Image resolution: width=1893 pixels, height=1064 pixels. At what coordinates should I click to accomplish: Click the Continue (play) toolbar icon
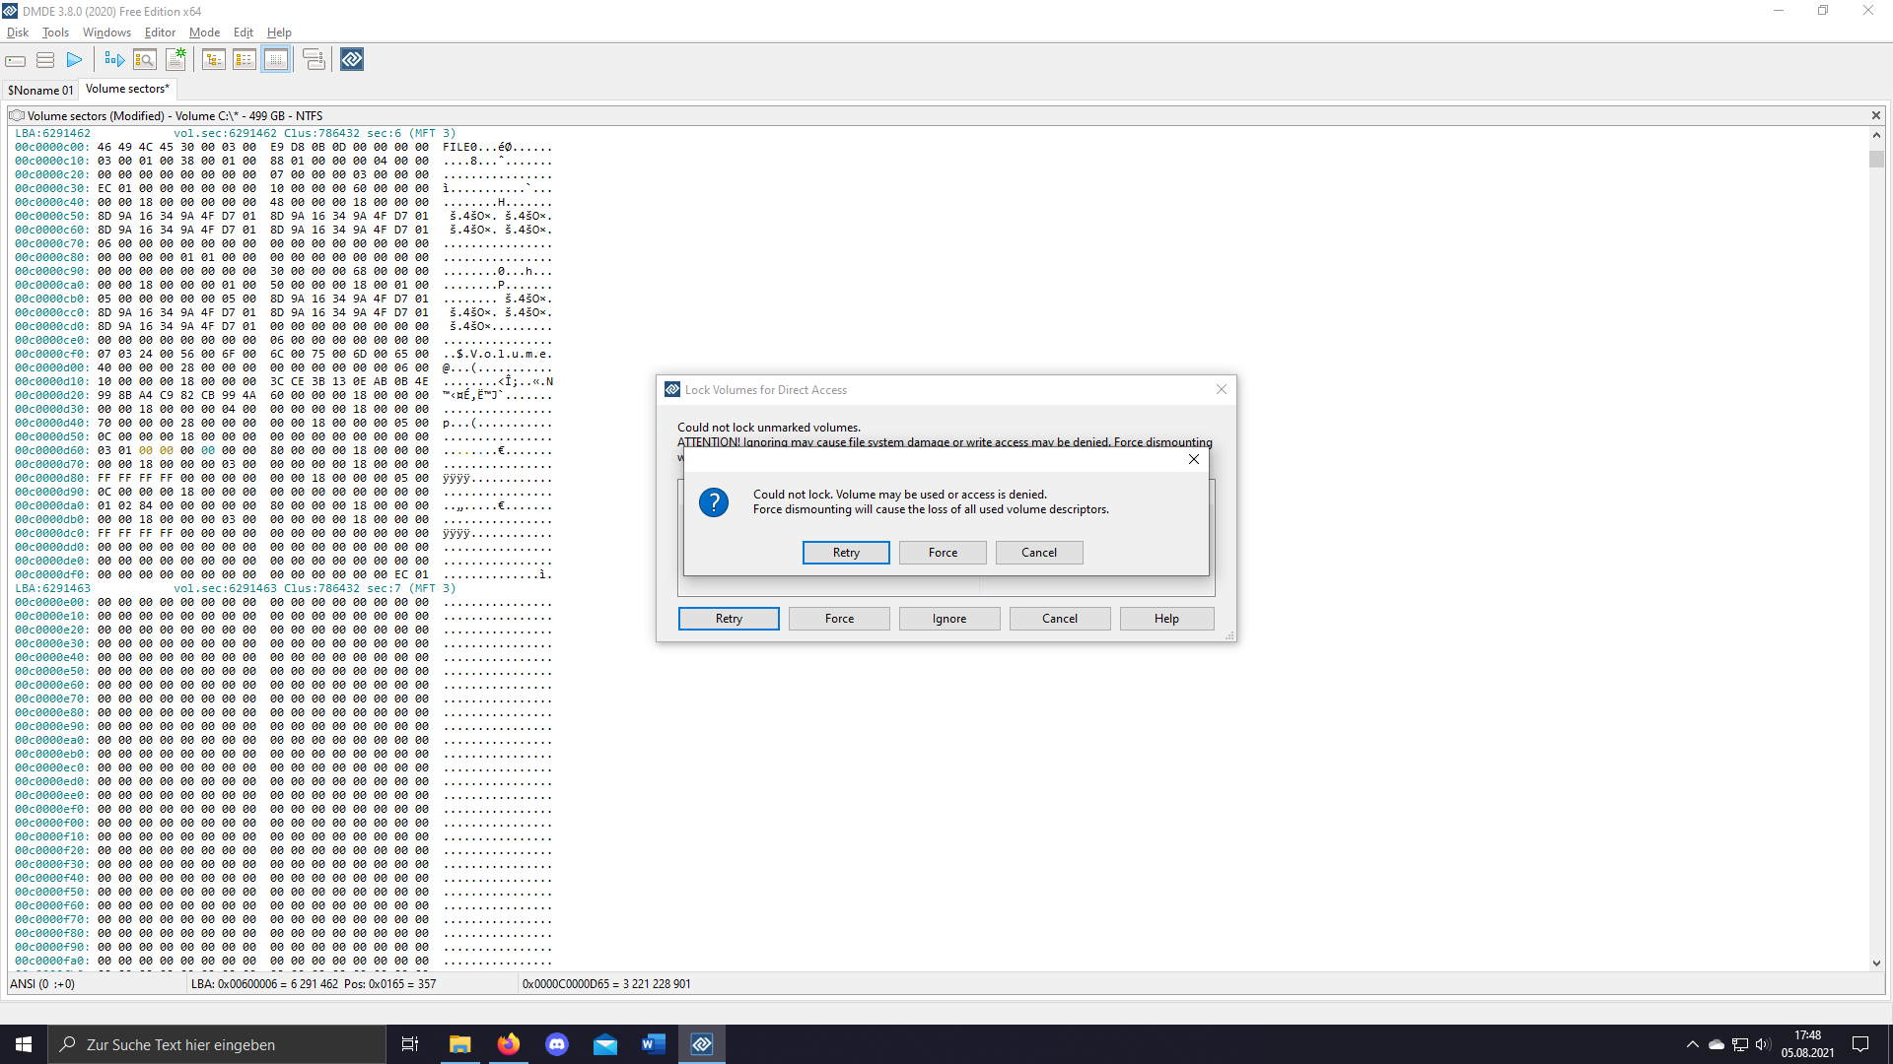tap(74, 60)
